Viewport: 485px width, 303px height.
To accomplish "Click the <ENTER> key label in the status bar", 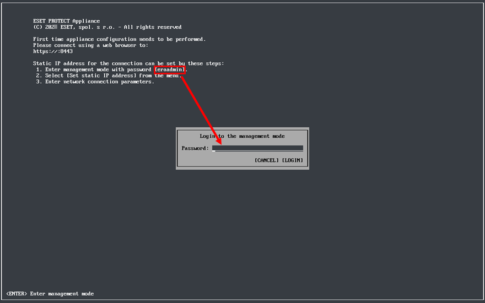I will tap(17, 294).
